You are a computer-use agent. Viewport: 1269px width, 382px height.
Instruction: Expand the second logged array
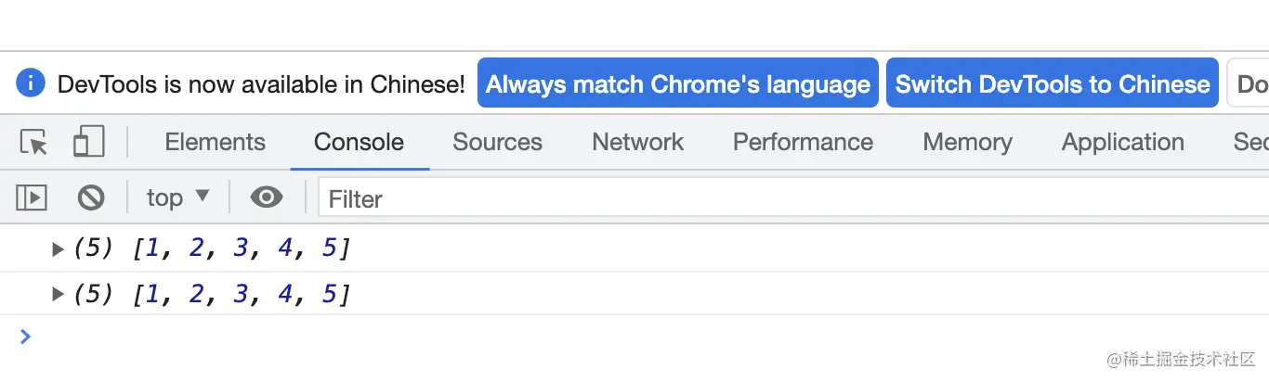(58, 295)
